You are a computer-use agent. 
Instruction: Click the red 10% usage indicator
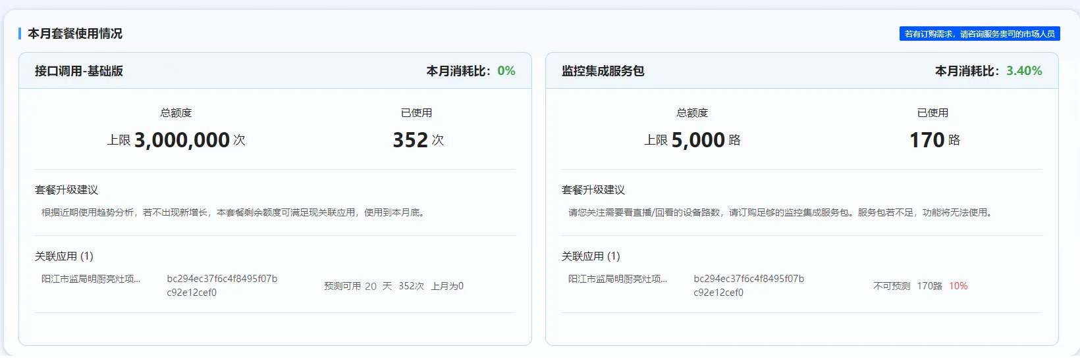click(x=958, y=286)
